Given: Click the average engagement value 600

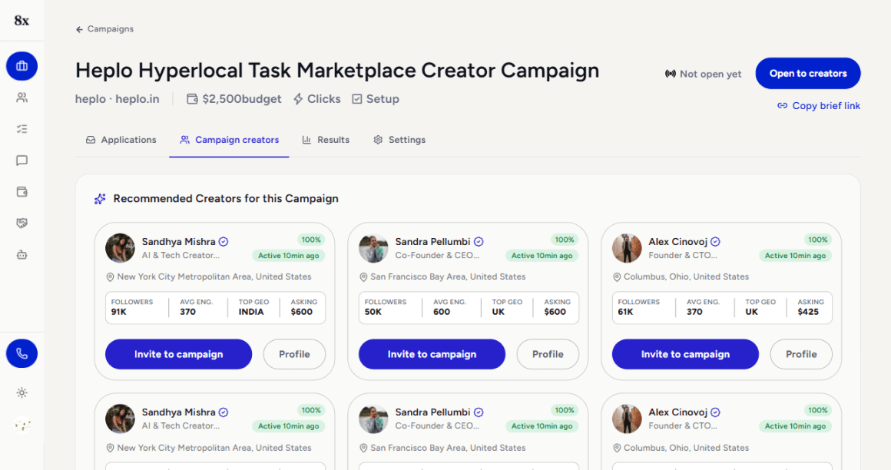Looking at the screenshot, I should (x=442, y=312).
